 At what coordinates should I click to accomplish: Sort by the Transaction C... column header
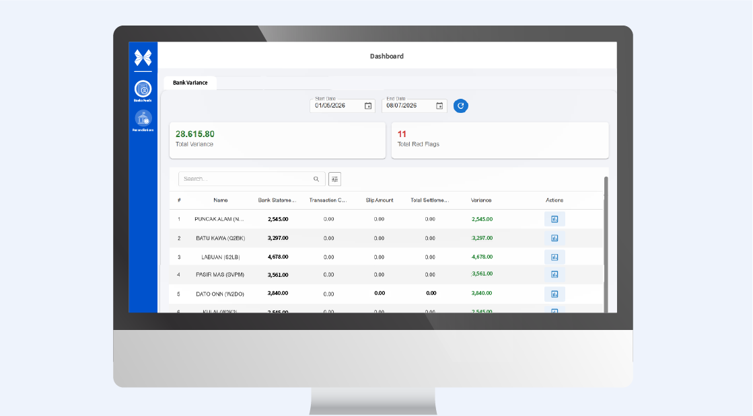(328, 200)
